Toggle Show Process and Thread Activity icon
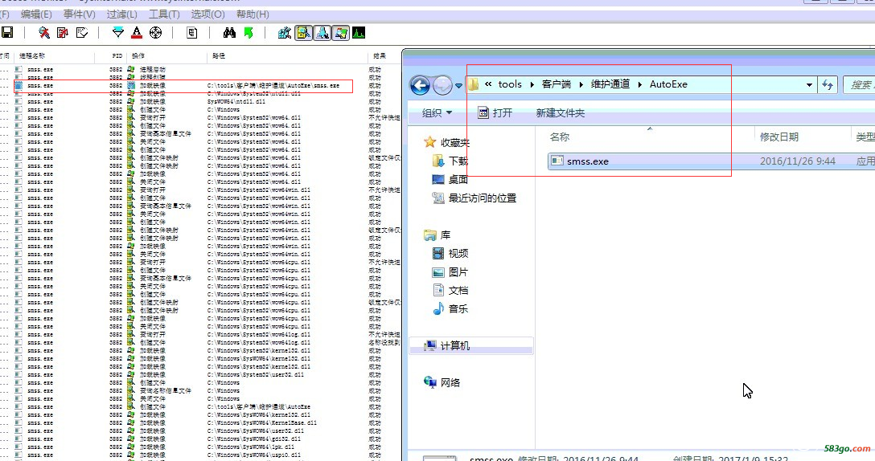The height and width of the screenshot is (461, 875). tap(340, 33)
